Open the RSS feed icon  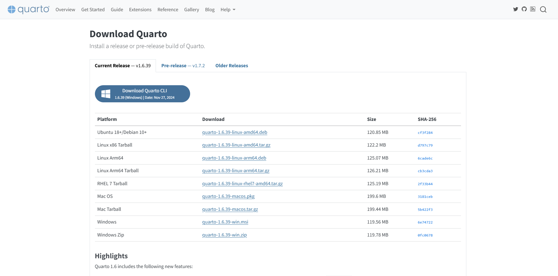click(533, 9)
